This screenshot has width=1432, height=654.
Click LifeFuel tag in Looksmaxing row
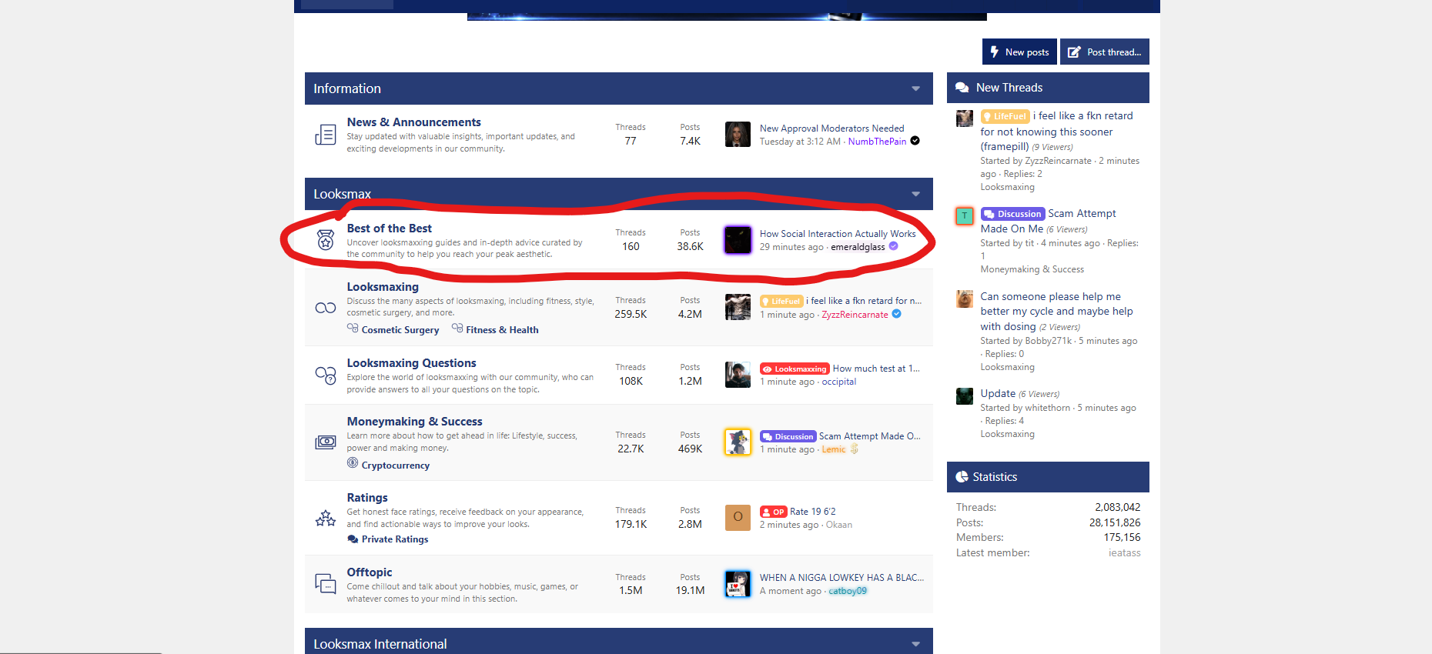781,302
